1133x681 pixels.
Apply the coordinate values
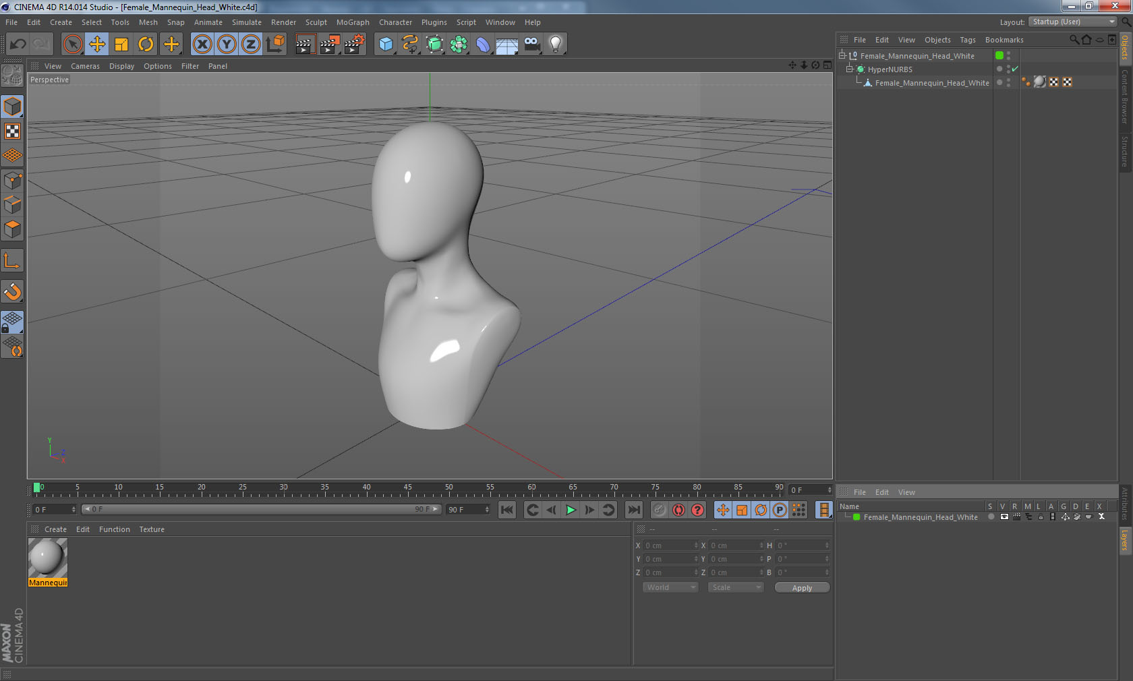802,588
